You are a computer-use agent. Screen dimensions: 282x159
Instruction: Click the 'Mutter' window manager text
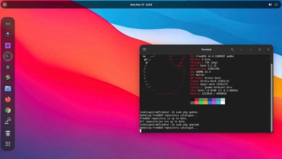[200, 75]
